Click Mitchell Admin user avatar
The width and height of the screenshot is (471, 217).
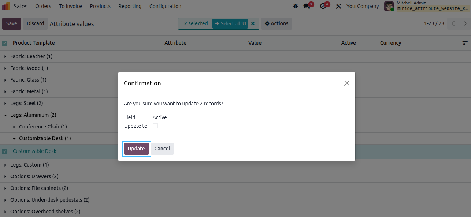pos(389,6)
